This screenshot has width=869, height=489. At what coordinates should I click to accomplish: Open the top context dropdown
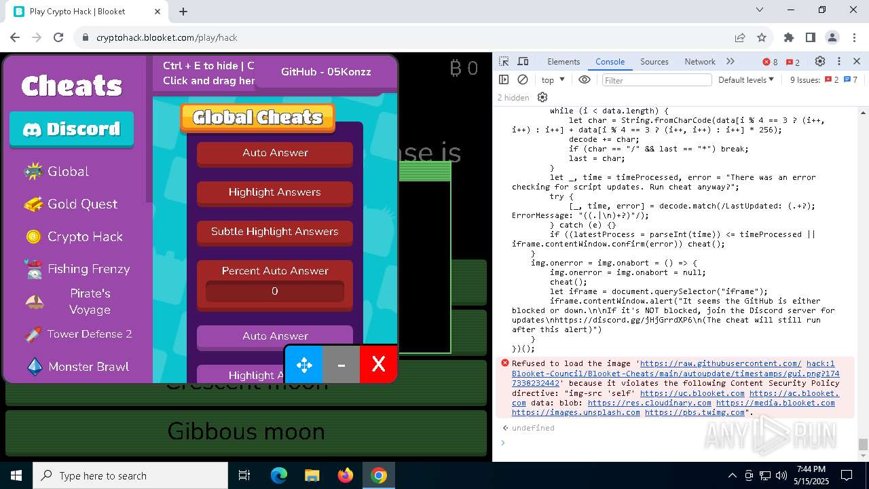[553, 79]
